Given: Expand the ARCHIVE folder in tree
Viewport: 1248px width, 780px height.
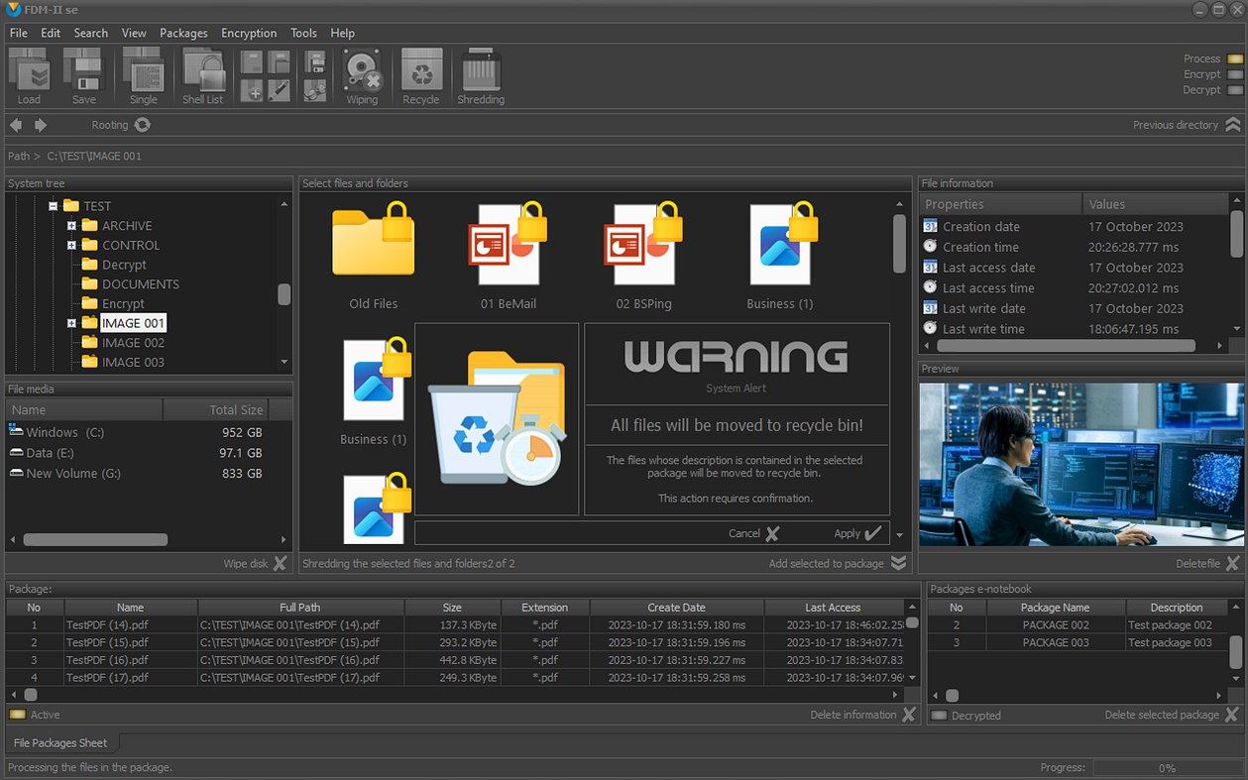Looking at the screenshot, I should [x=71, y=226].
